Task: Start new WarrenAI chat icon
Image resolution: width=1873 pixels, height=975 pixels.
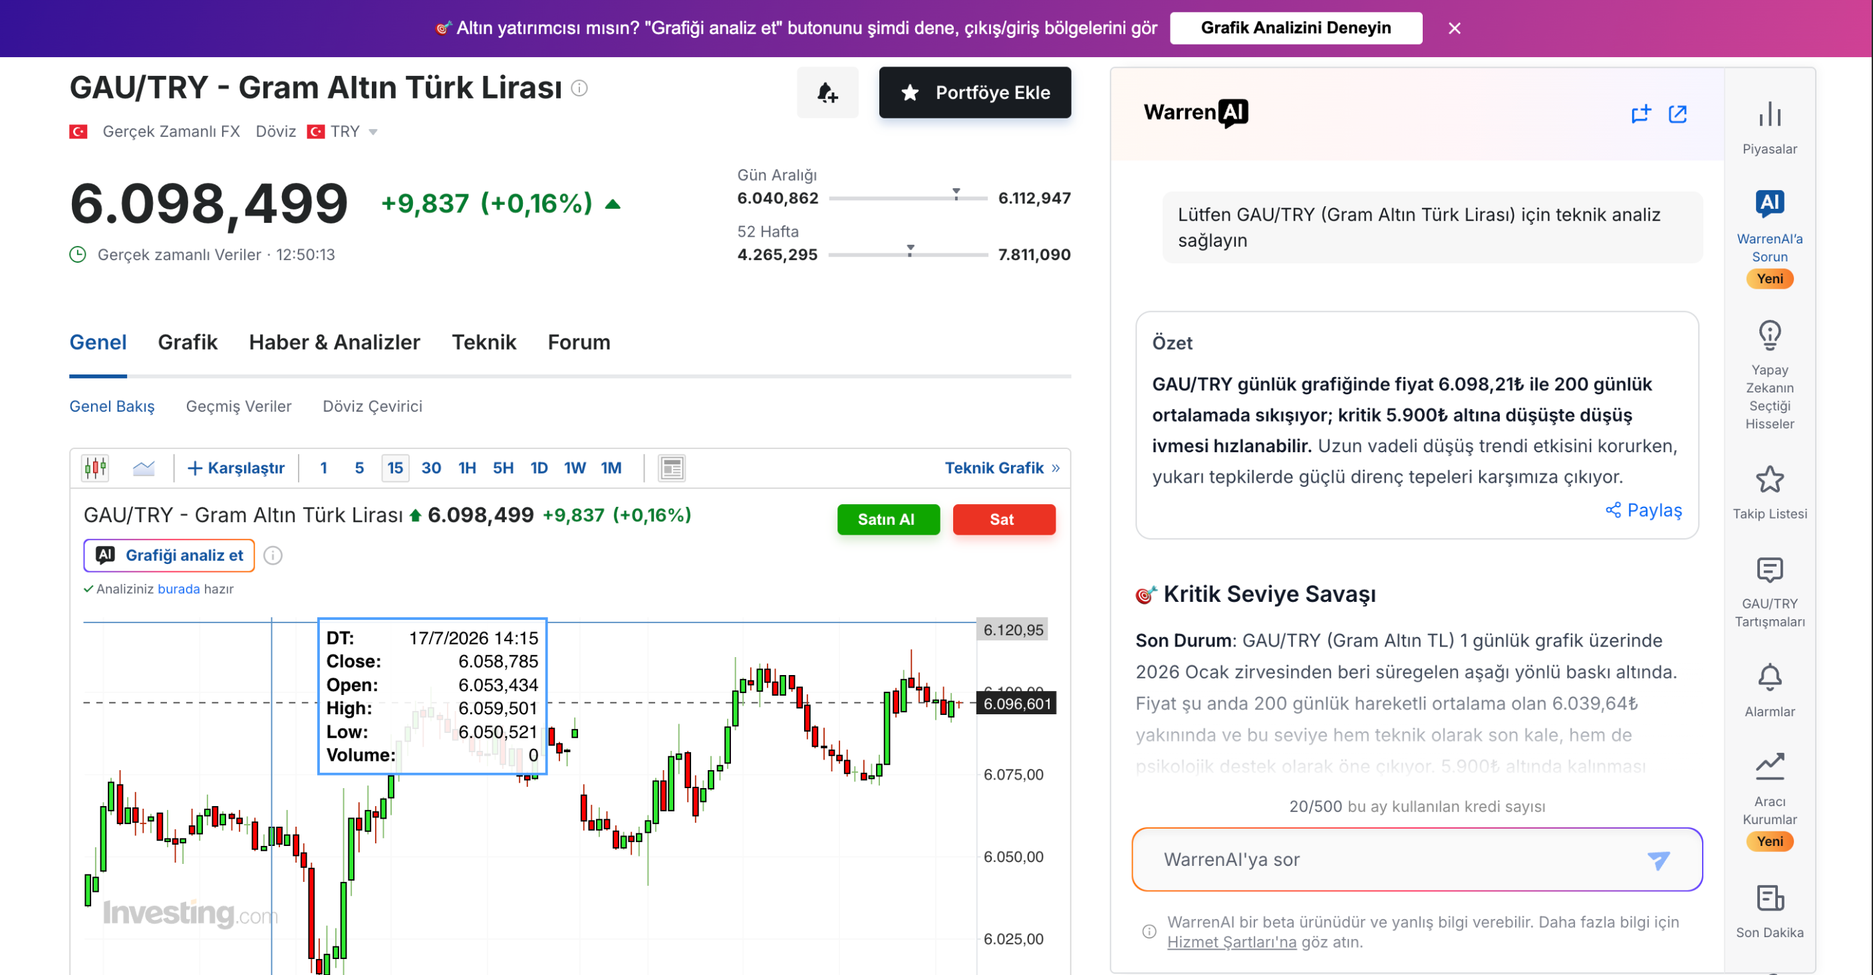Action: [1640, 114]
